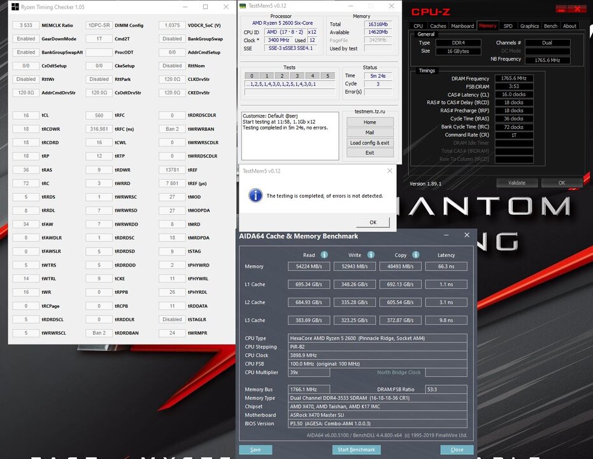Open the Bench tab in CPU-Z
Image resolution: width=593 pixels, height=459 pixels.
point(550,25)
